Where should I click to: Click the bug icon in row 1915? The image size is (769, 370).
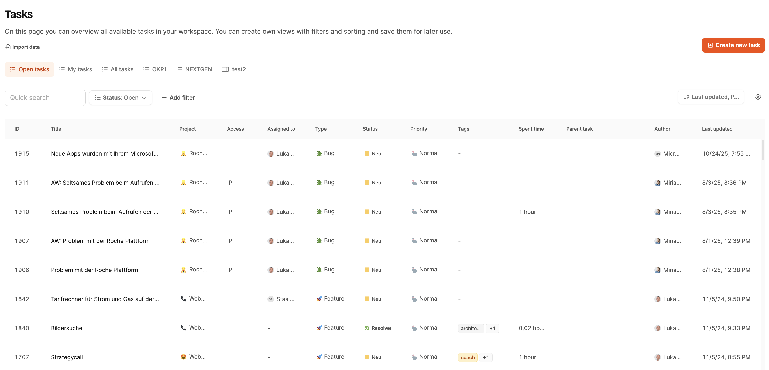pos(319,153)
